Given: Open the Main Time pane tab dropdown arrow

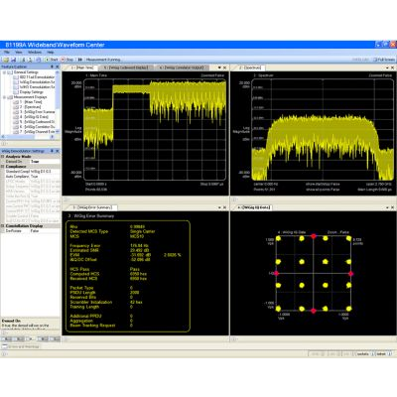Looking at the screenshot, I should [x=219, y=67].
